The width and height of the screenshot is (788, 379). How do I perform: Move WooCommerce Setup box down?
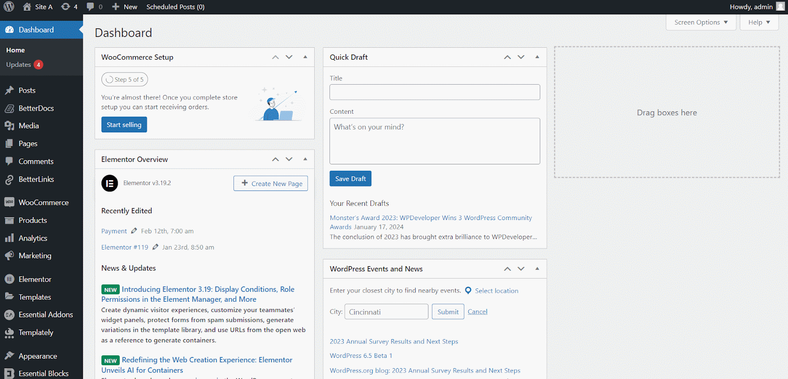click(x=289, y=57)
